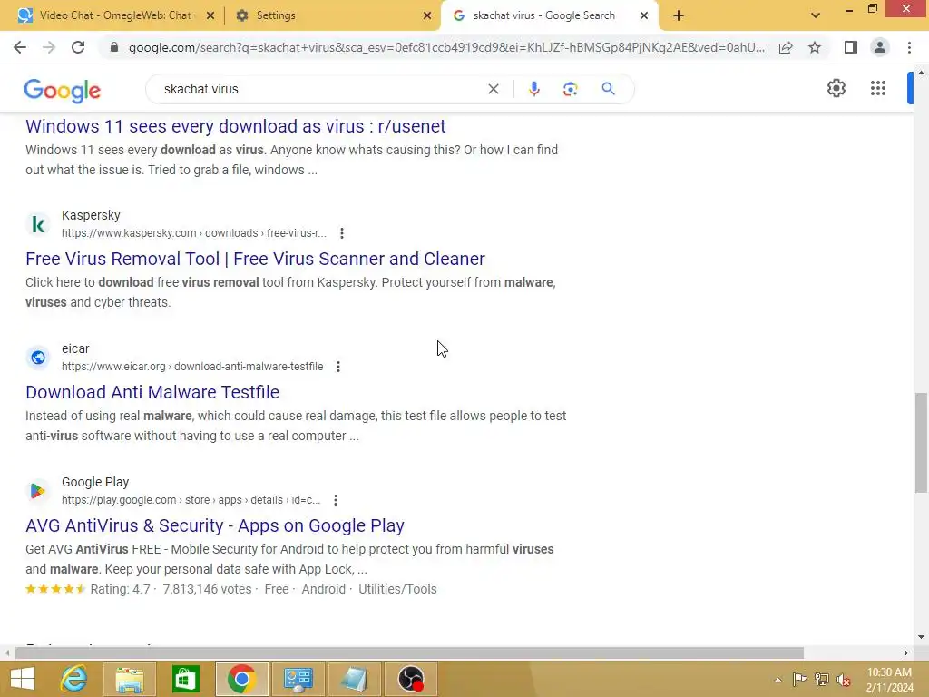Open Control Panel taskbar item
Screen dimensions: 929x697
pyautogui.click(x=298, y=679)
